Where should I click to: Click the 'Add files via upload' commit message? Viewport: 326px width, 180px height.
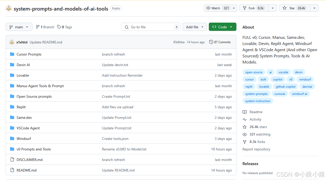click(118, 107)
